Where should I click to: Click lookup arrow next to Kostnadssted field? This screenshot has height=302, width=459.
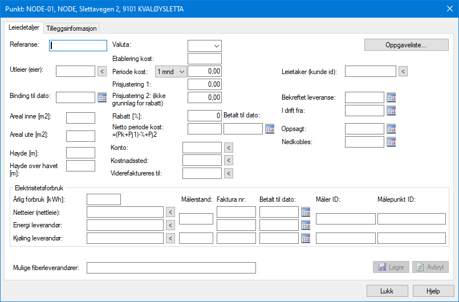pyautogui.click(x=229, y=160)
